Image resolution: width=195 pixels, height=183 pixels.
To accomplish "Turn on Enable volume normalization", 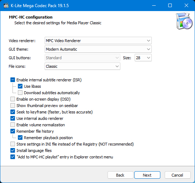I will [13, 125].
